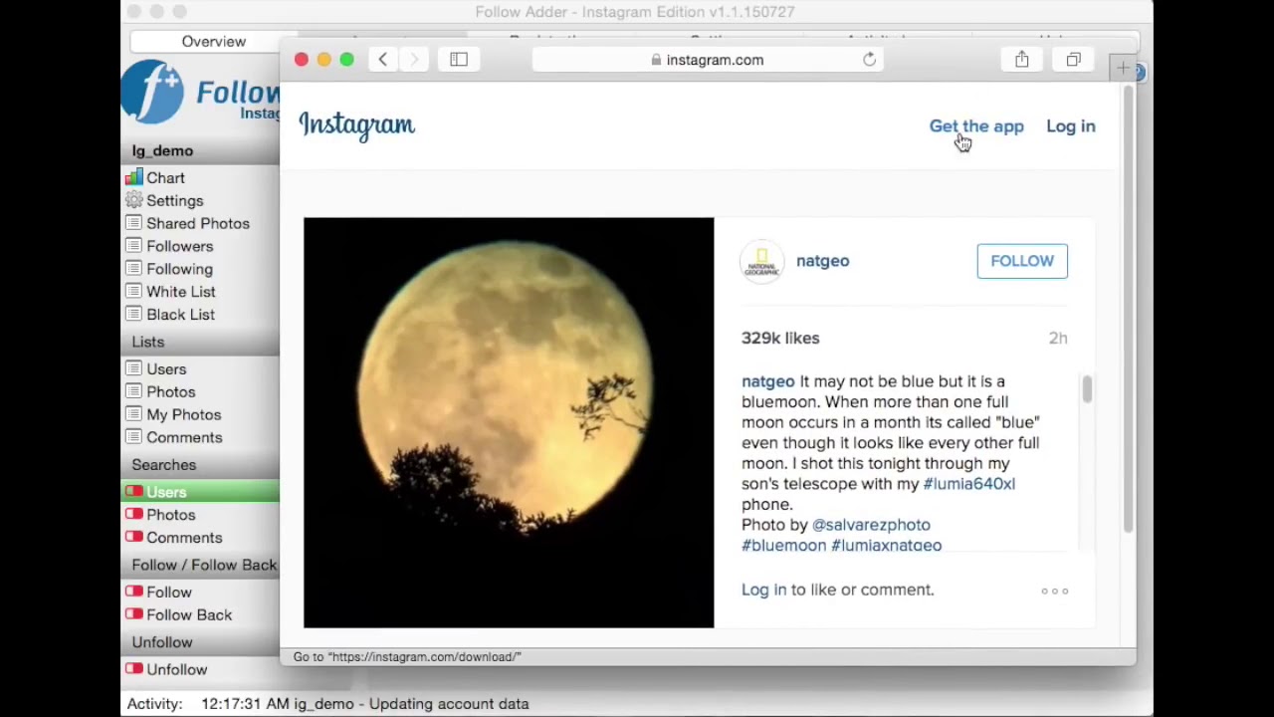Select highlighted Users search item

(x=200, y=492)
